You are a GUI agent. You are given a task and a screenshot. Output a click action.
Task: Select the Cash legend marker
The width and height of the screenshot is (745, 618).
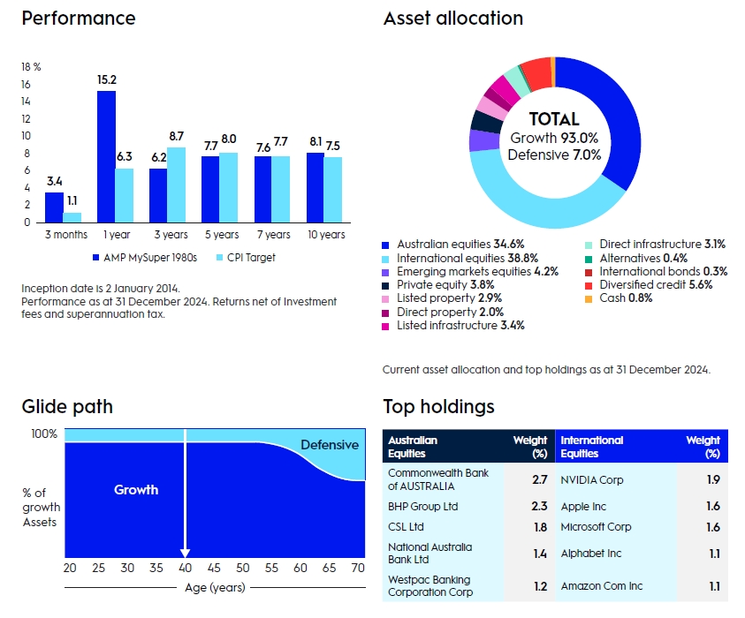[x=589, y=298]
